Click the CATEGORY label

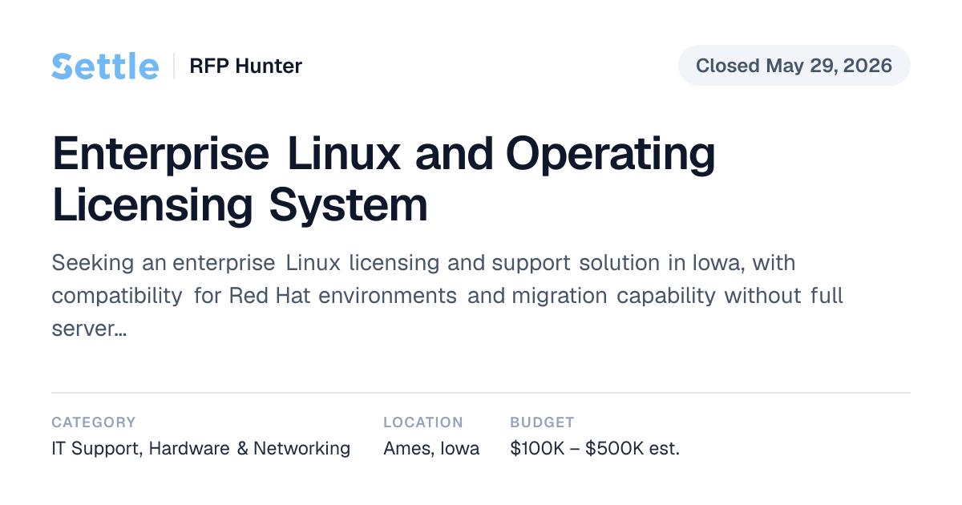coord(94,422)
